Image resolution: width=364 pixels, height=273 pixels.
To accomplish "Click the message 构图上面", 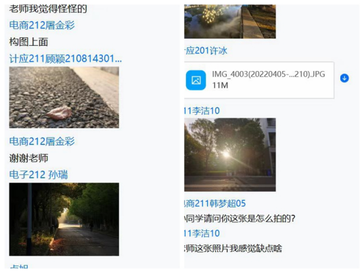I will coord(28,42).
